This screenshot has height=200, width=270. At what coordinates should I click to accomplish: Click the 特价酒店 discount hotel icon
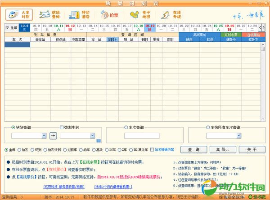coord(78,15)
